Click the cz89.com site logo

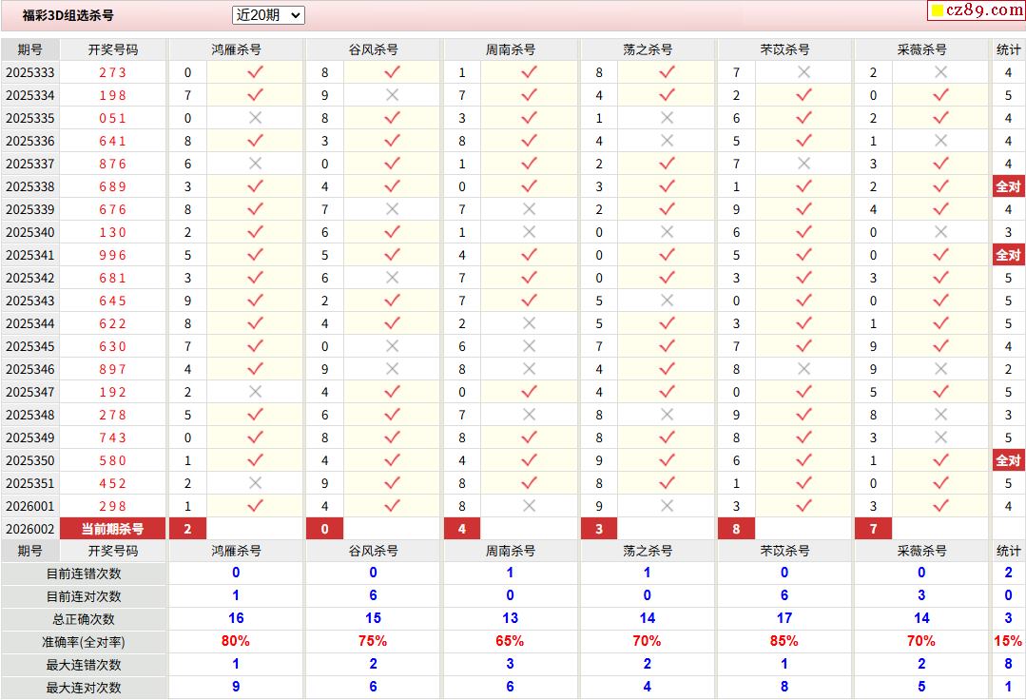(x=976, y=10)
